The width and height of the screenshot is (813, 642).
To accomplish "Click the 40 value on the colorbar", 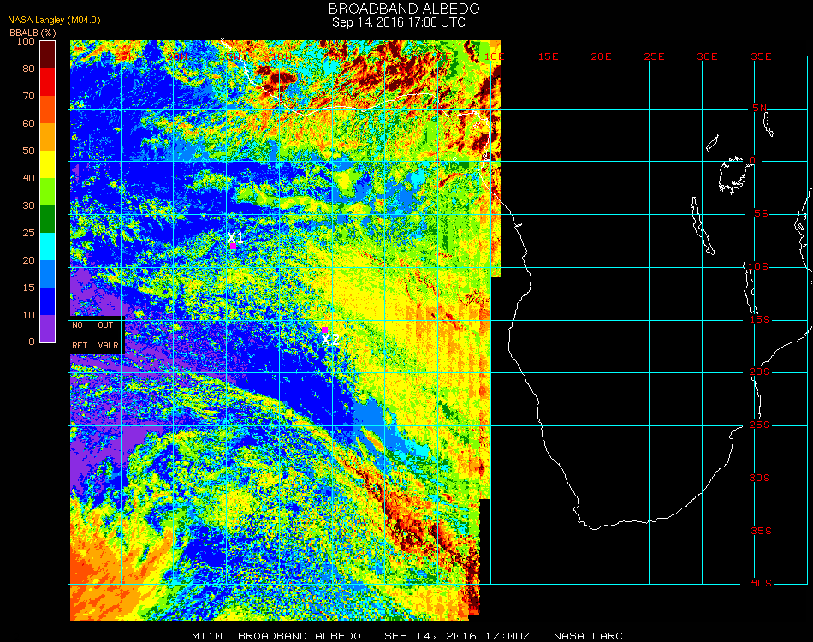I will [x=28, y=179].
